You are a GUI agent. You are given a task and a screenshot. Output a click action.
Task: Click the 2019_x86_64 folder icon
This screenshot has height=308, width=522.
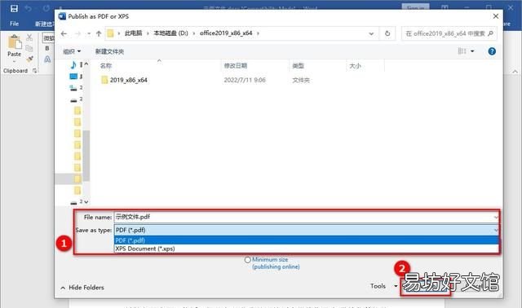point(104,80)
